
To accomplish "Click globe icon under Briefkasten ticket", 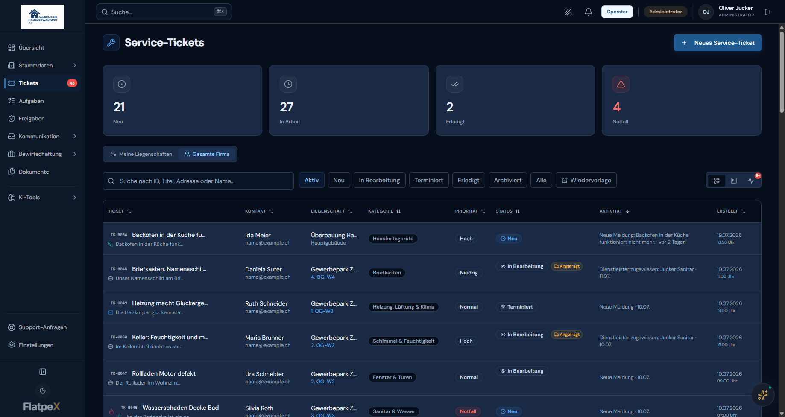I will 111,278.
